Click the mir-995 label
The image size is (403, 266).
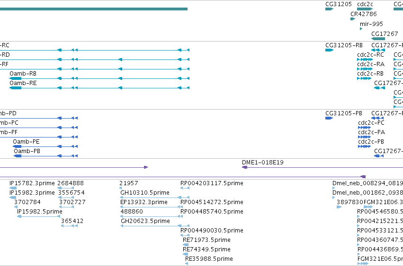pyautogui.click(x=371, y=24)
